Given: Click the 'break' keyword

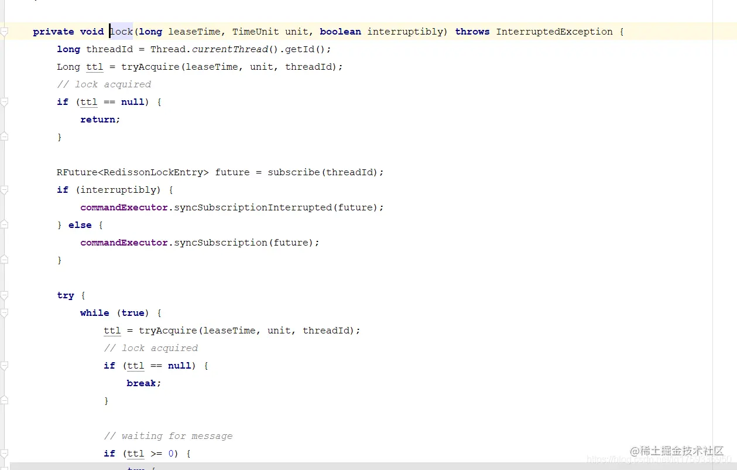Looking at the screenshot, I should coord(142,383).
